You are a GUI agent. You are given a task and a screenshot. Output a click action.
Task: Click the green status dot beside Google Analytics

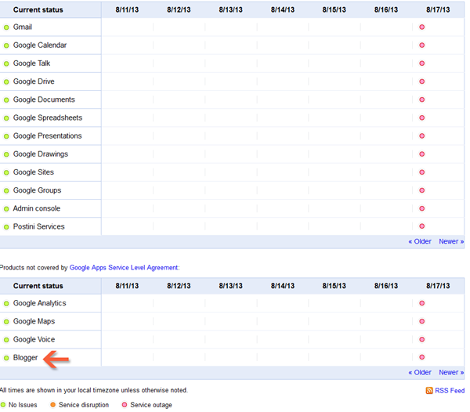(6, 304)
